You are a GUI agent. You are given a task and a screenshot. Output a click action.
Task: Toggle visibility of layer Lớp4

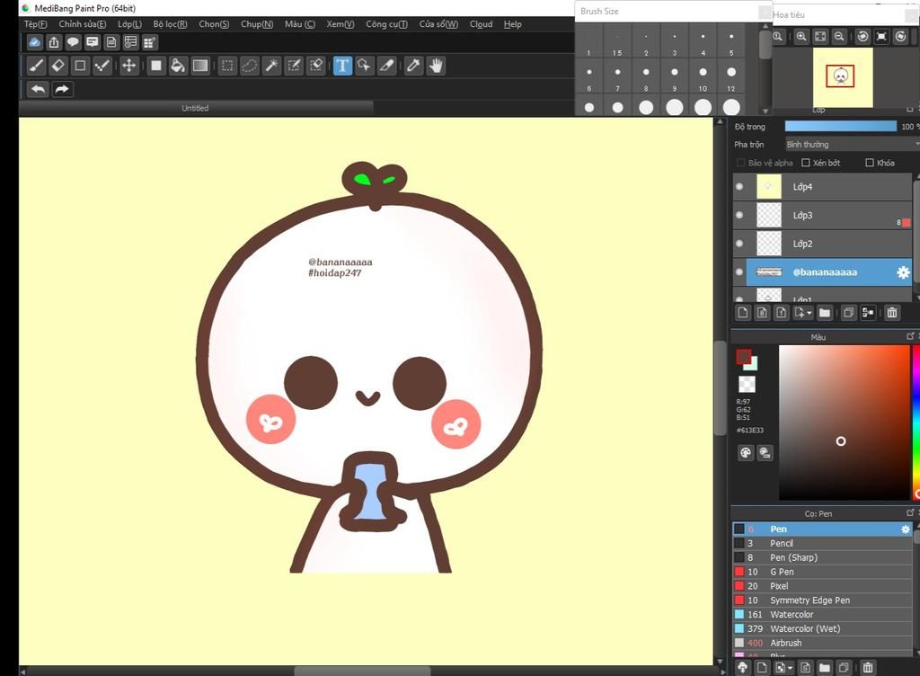click(x=739, y=187)
